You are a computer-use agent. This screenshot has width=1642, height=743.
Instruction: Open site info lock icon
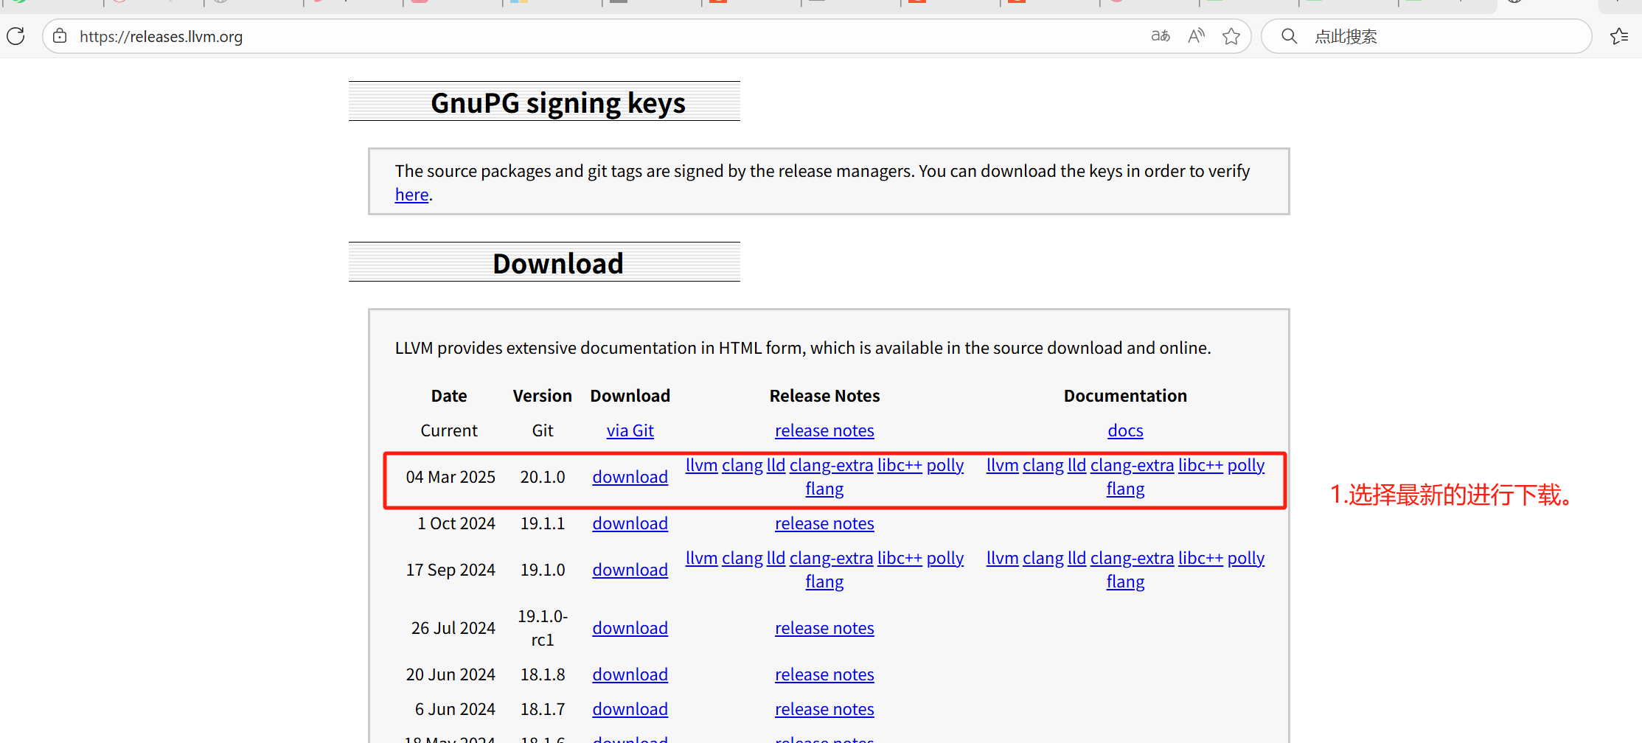[x=60, y=36]
